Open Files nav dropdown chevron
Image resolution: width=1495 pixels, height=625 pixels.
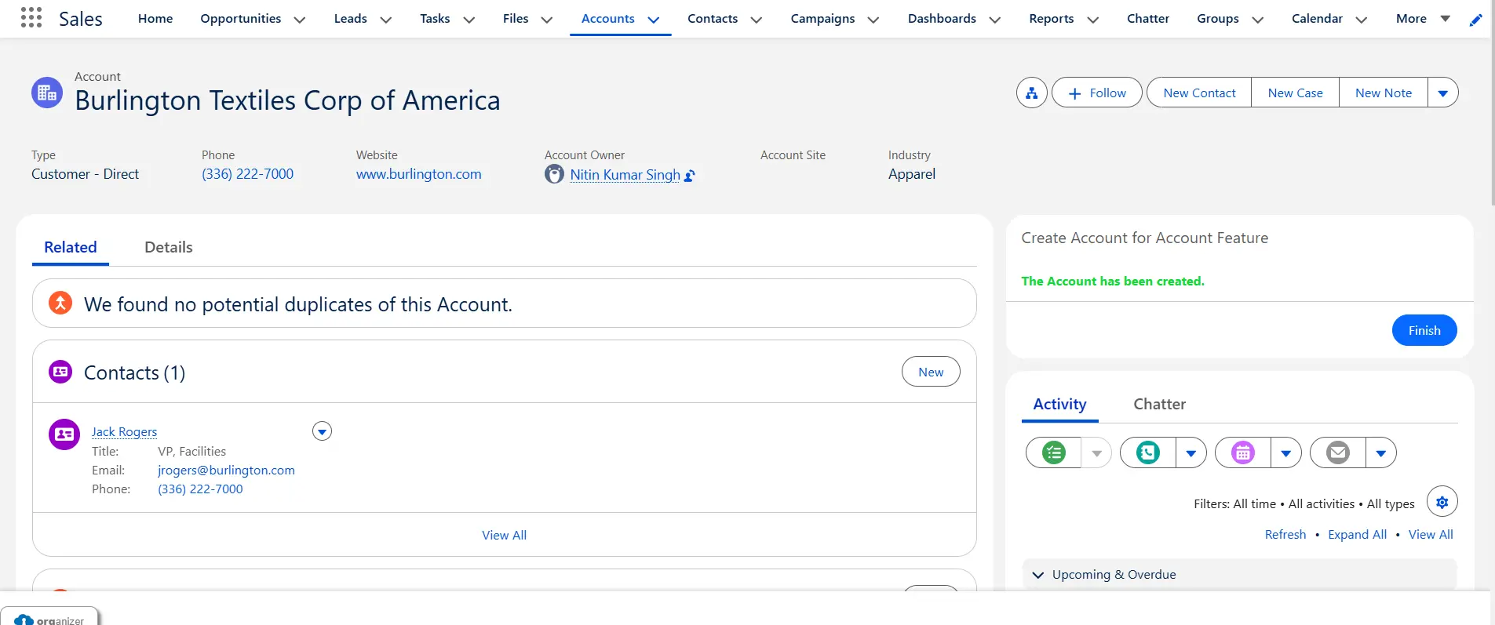[x=546, y=20]
